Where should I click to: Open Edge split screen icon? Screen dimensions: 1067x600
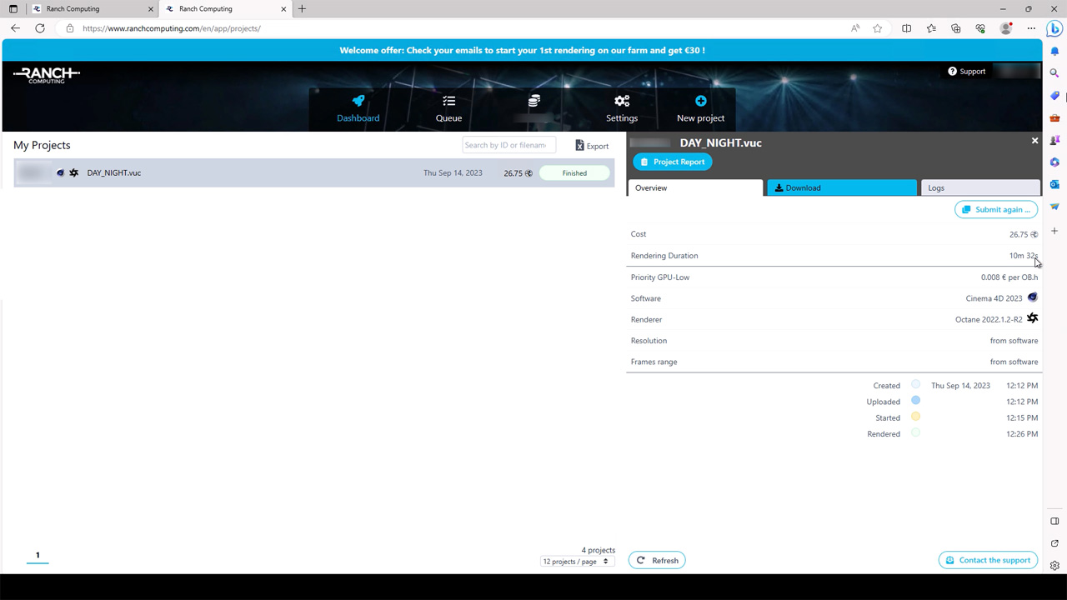click(907, 28)
